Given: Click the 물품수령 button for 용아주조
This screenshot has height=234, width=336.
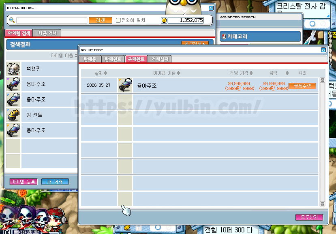Looking at the screenshot, I should pos(302,86).
